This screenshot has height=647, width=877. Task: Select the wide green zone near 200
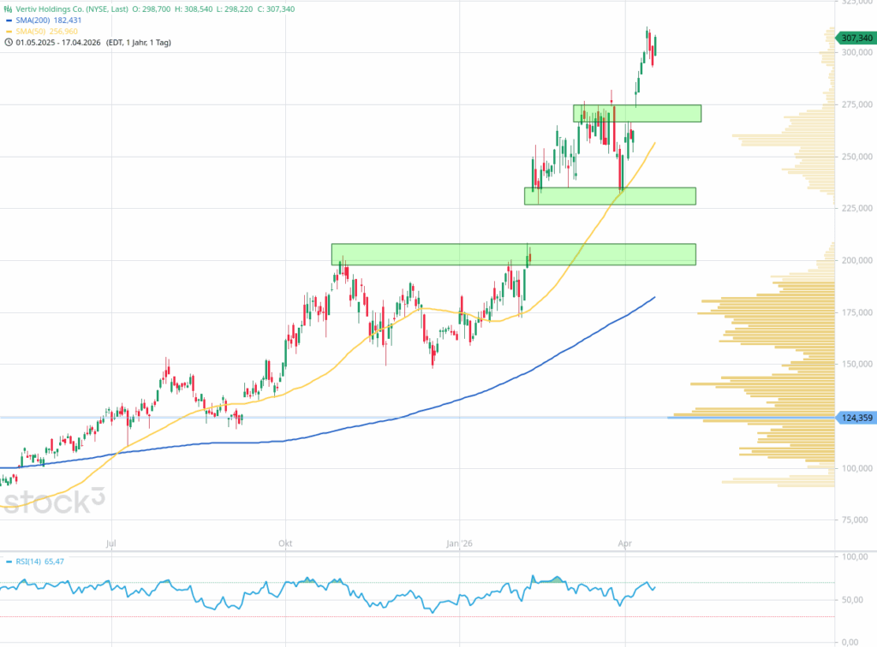(513, 254)
